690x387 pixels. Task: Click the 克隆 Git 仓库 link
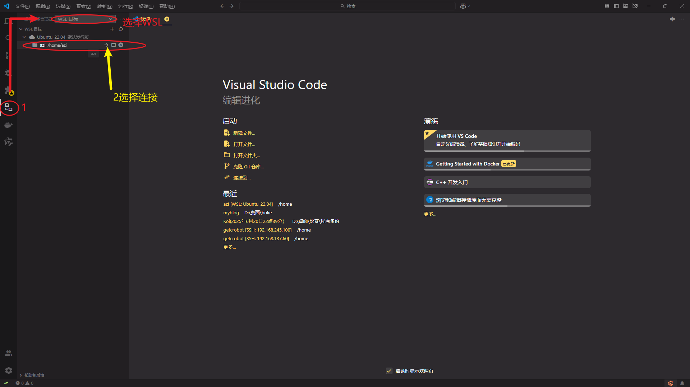248,167
